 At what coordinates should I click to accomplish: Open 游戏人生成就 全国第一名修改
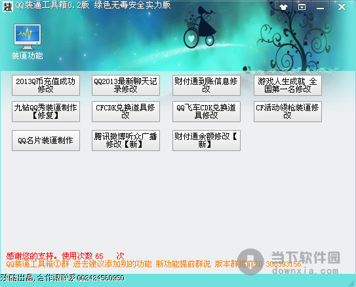(288, 85)
